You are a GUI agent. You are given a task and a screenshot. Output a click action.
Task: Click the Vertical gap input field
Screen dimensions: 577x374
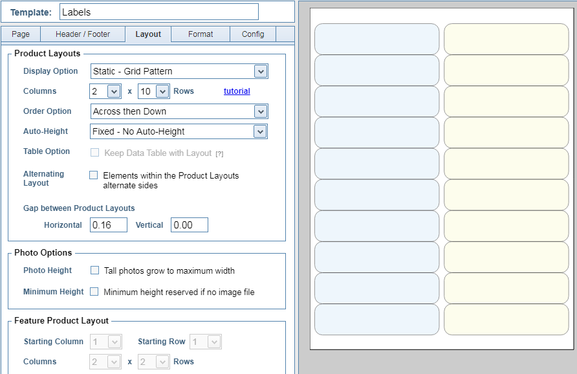pyautogui.click(x=189, y=225)
